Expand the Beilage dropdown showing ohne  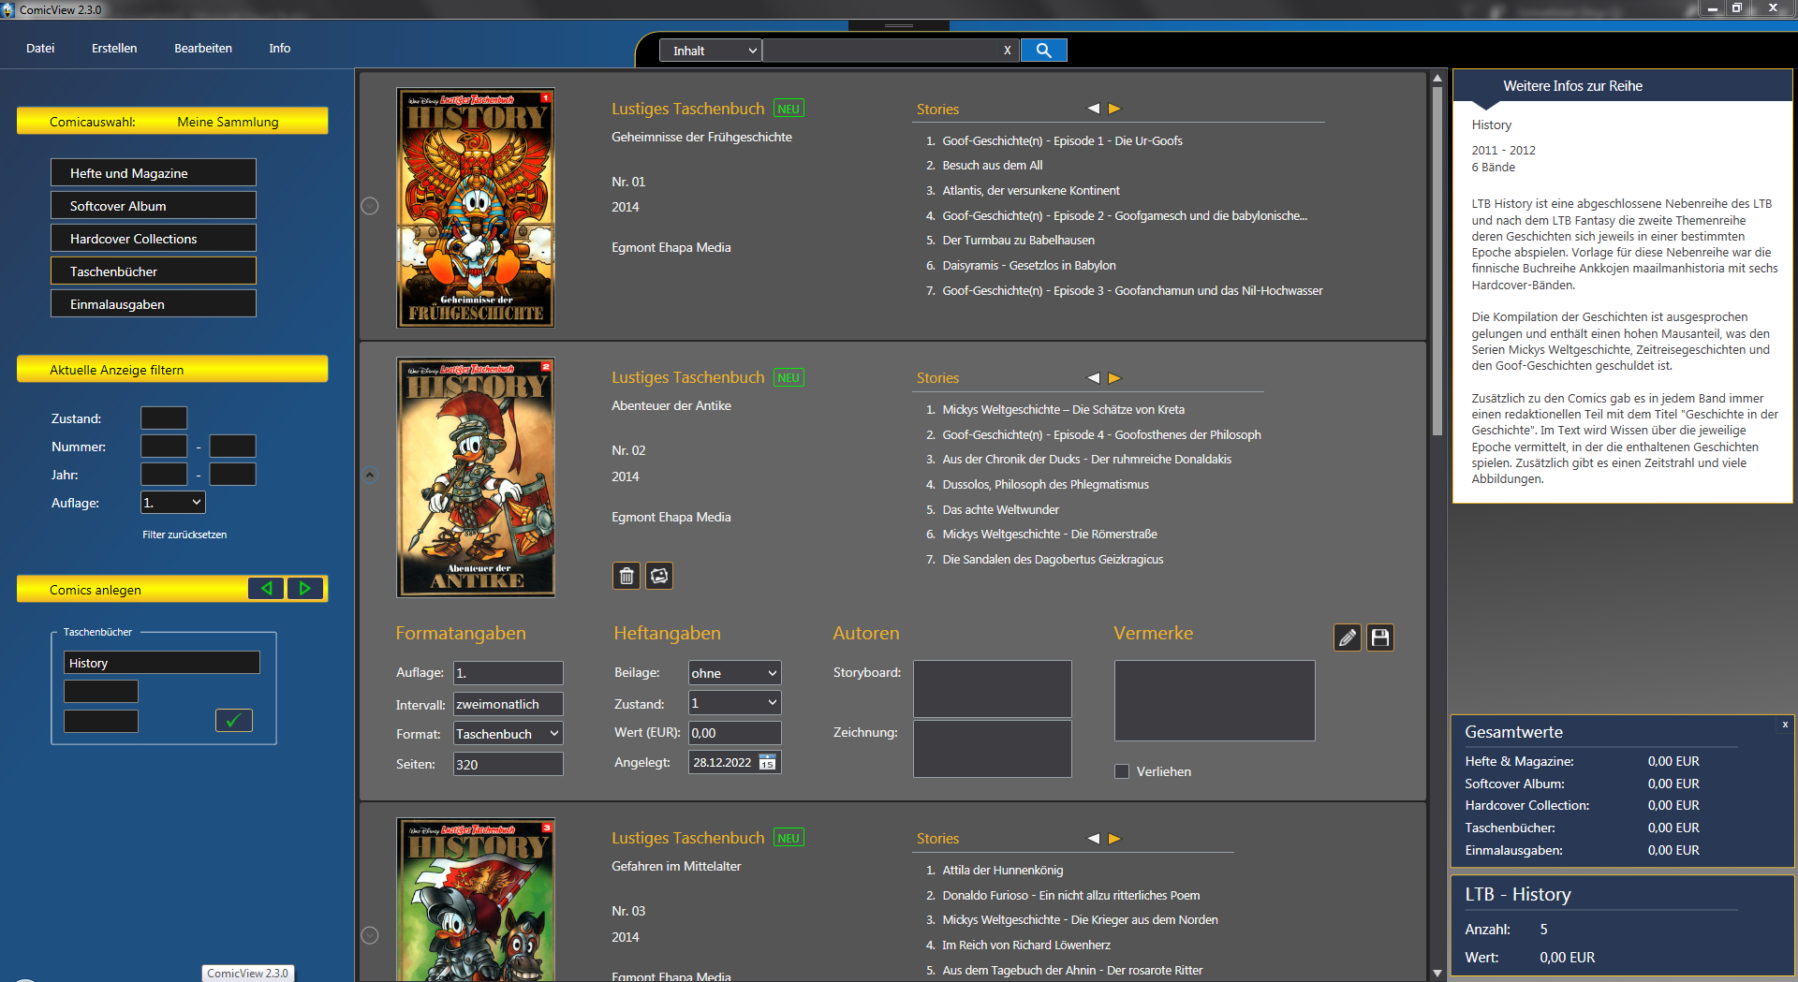tap(734, 673)
